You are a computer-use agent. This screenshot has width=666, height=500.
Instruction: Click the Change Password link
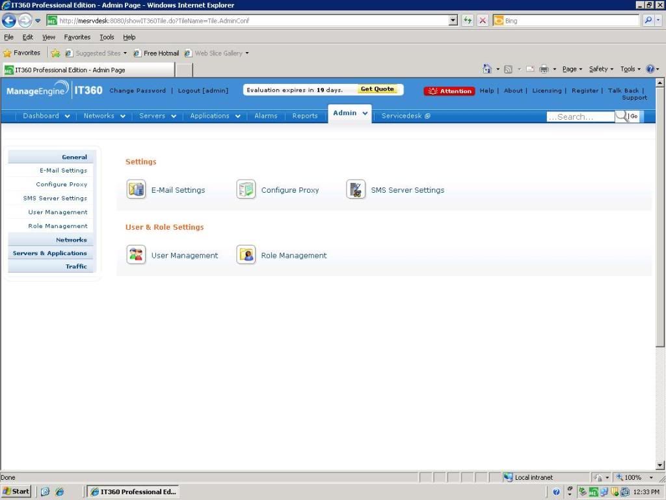pos(138,90)
